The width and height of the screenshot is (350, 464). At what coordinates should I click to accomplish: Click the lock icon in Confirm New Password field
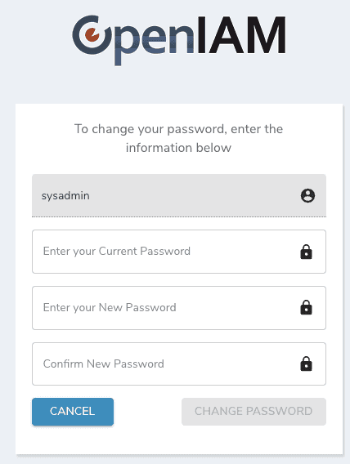306,364
